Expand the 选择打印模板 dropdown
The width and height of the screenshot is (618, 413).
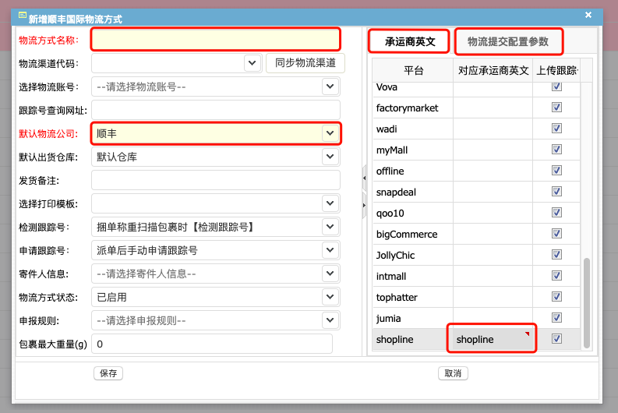pyautogui.click(x=330, y=203)
